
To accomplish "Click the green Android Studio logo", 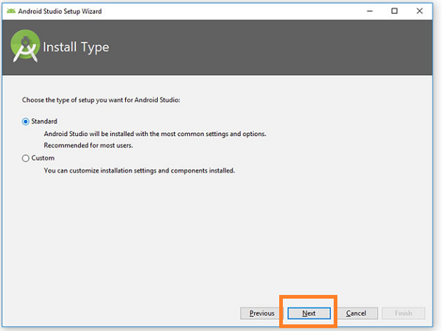I will click(x=25, y=46).
